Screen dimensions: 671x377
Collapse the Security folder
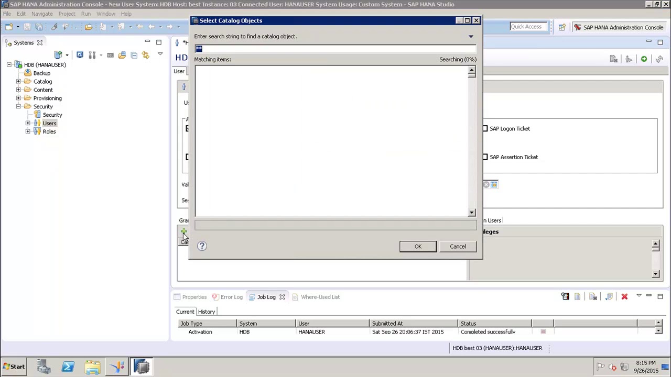click(18, 107)
